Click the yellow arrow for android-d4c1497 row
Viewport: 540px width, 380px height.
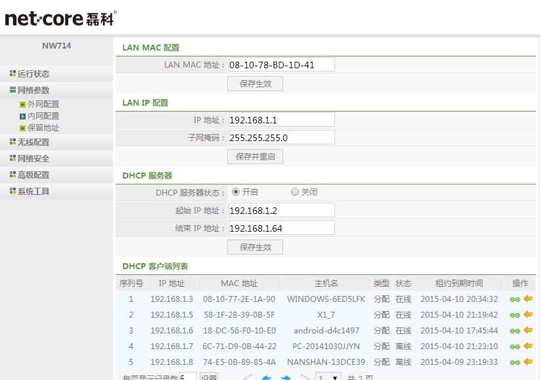coord(528,330)
